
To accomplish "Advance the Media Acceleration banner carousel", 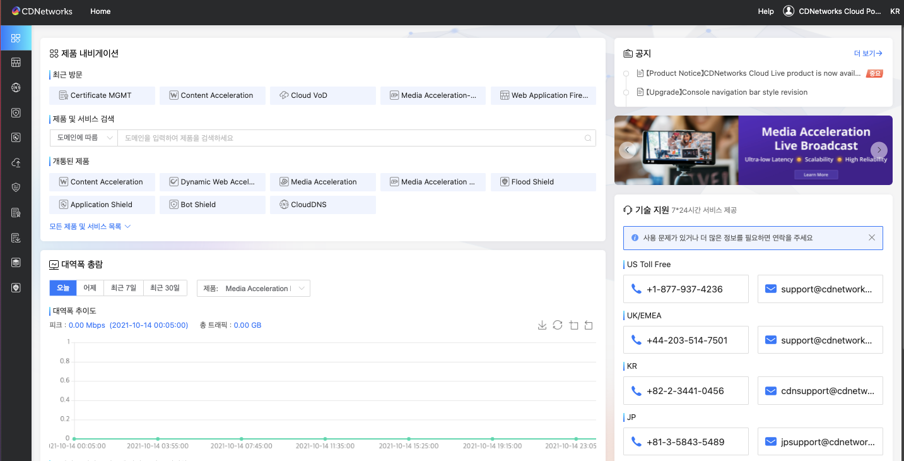I will point(879,150).
